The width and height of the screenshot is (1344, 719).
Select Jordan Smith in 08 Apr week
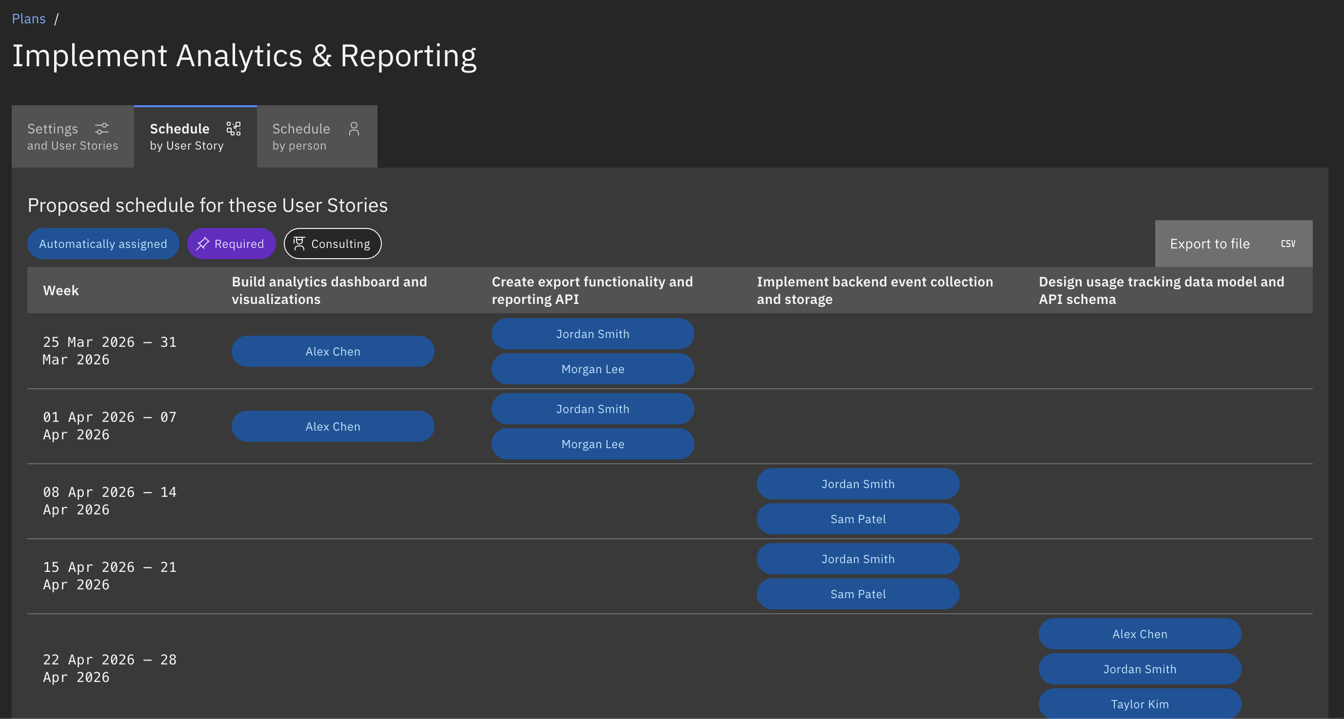(x=858, y=484)
